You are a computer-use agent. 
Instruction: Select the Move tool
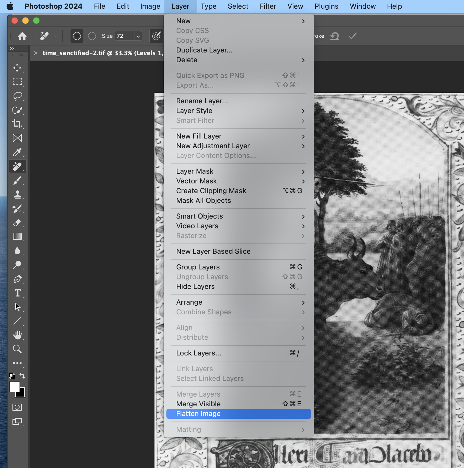click(x=17, y=68)
